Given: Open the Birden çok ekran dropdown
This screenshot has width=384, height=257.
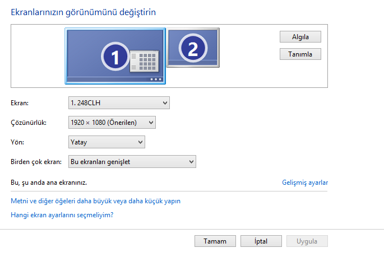Looking at the screenshot, I should (132, 162).
